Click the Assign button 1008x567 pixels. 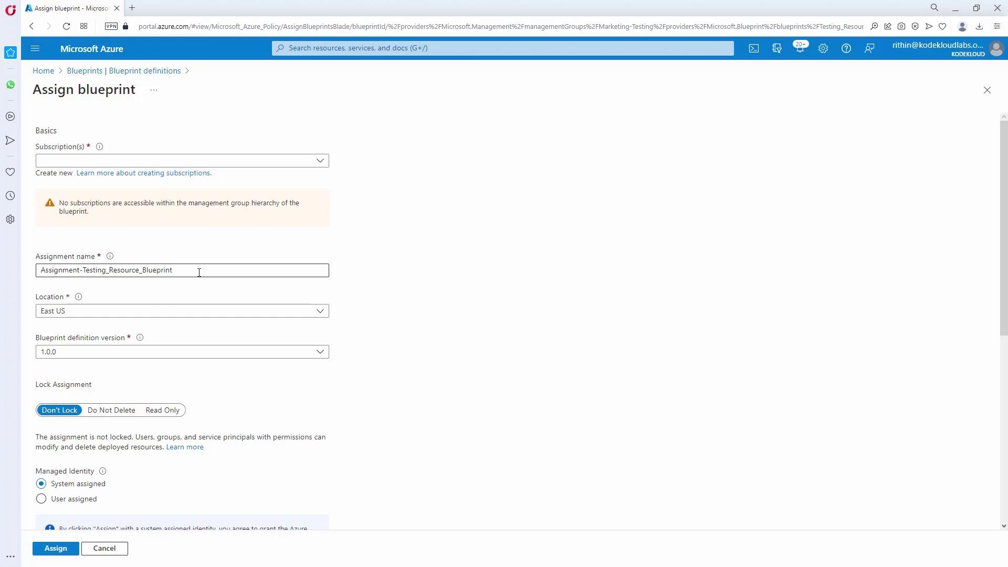click(56, 548)
